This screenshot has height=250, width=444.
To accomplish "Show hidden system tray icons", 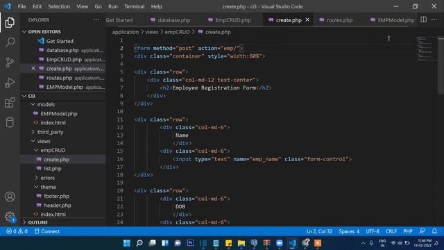I will tap(363, 243).
